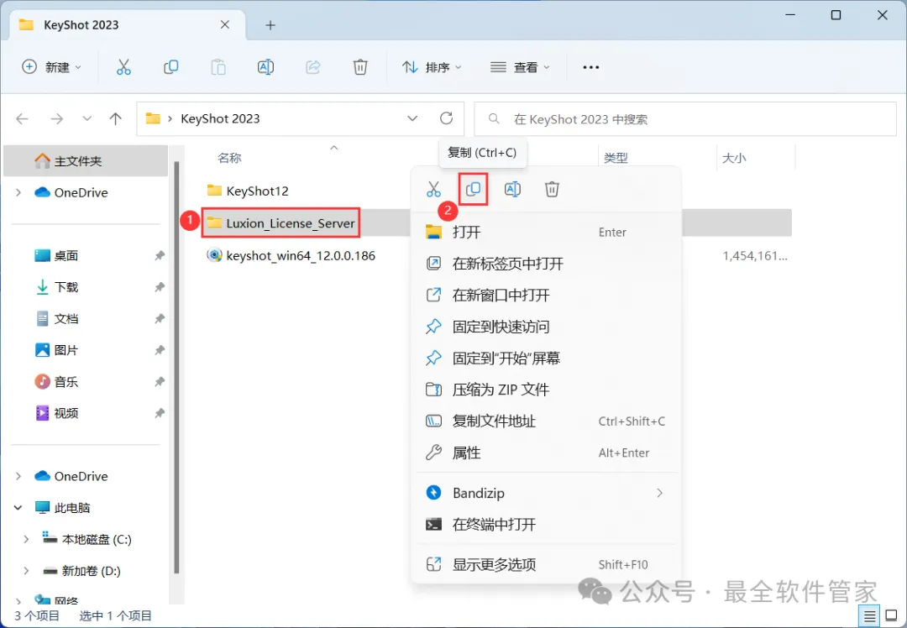Choose 复制文件地址
Screen dimensions: 907x628
(547, 421)
